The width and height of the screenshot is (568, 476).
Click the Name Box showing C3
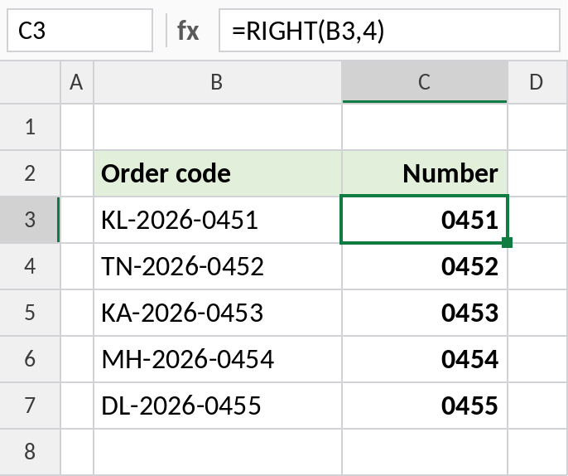79,31
